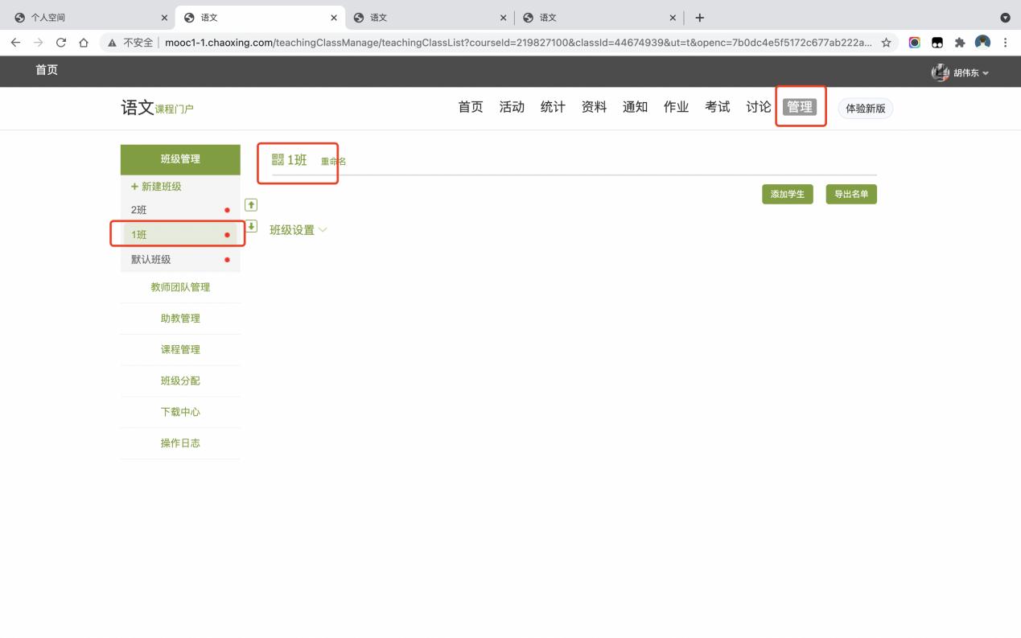Open the extensions puzzle icon
This screenshot has height=638, width=1021.
pos(960,43)
